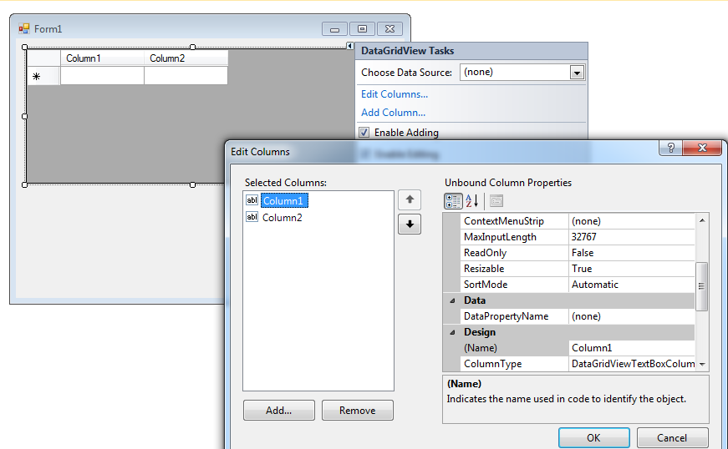
Task: Click the Column1 header in Form1 grid
Action: (x=102, y=58)
